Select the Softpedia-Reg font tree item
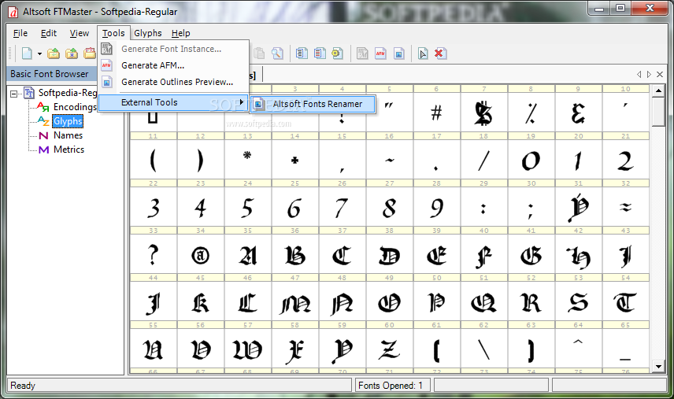674x399 pixels. 68,93
